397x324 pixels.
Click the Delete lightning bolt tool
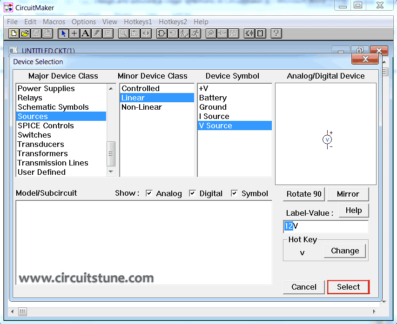coord(95,33)
